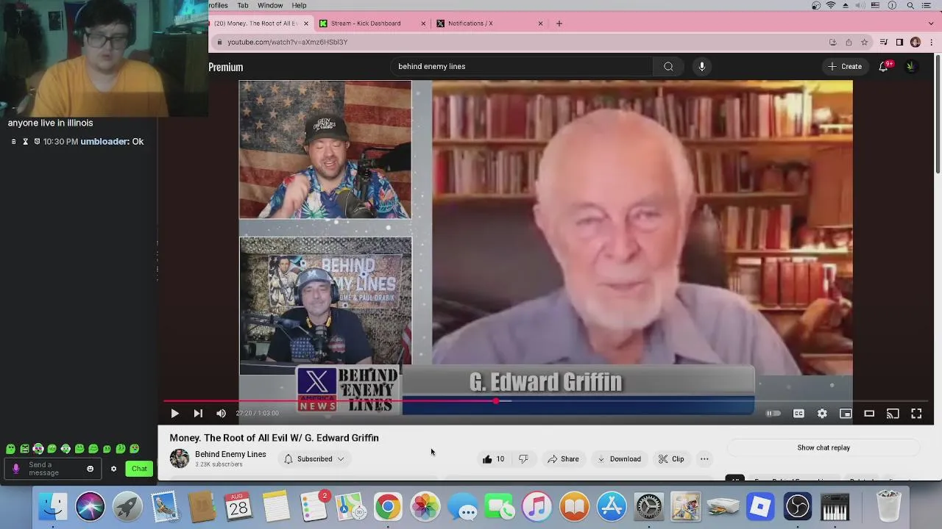Like the video with 10 likes
This screenshot has height=529, width=942.
click(x=493, y=459)
